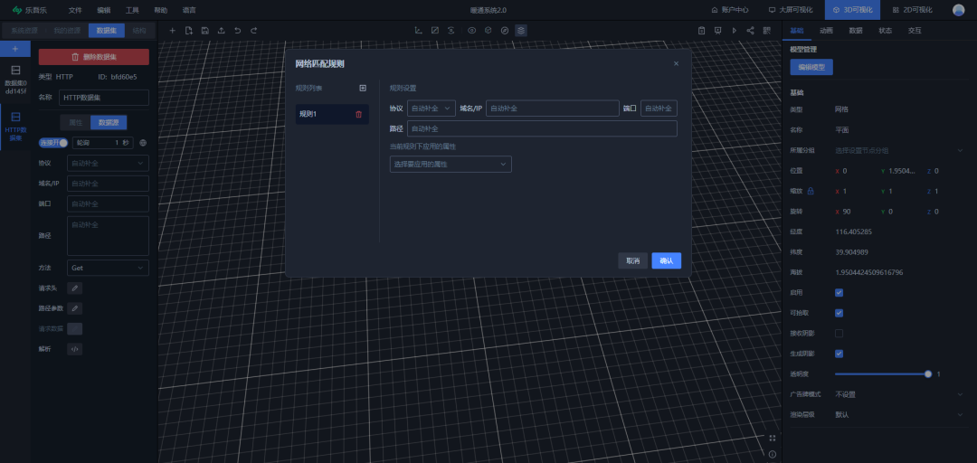The height and width of the screenshot is (463, 977).
Task: Click the QR code icon in the toolbar
Action: 766,31
